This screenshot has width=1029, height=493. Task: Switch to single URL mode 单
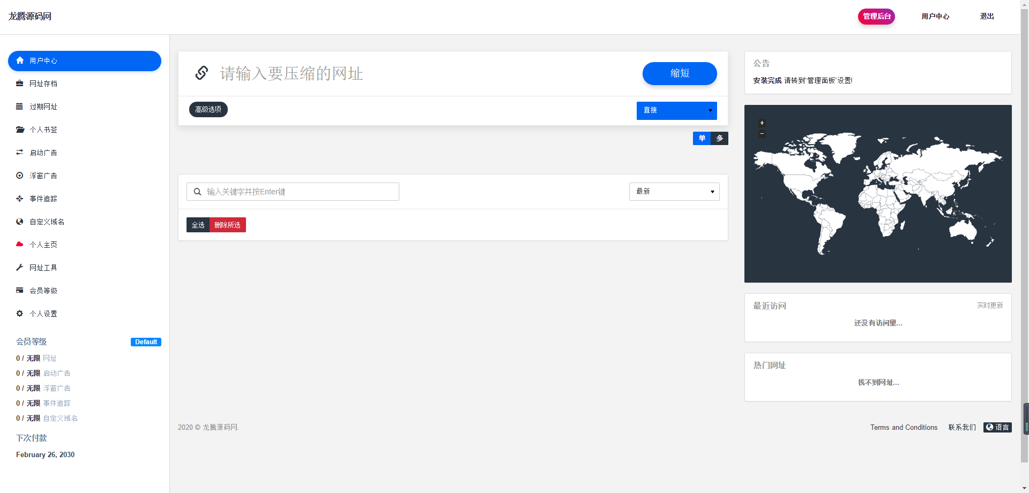(702, 138)
